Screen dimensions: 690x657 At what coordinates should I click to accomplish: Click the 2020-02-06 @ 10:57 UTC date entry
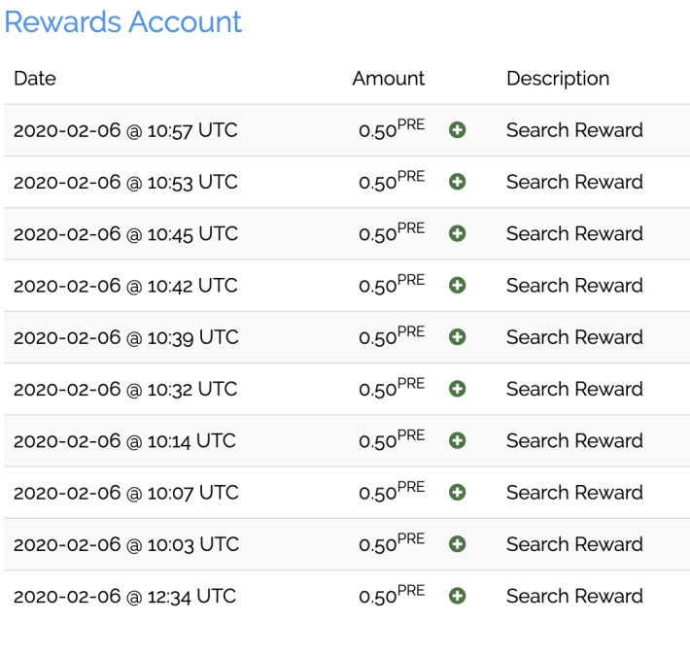pos(125,130)
